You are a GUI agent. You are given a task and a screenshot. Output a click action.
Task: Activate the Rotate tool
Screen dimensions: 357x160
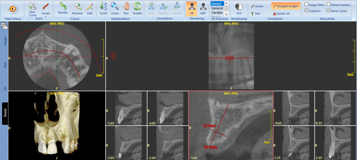pos(137,9)
